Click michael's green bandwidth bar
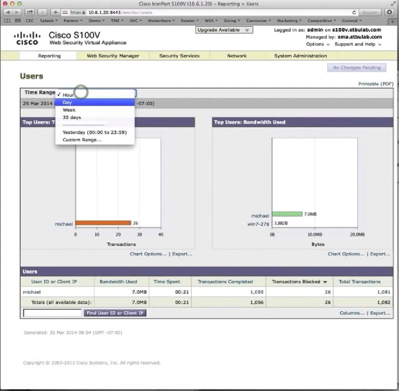Viewport: 399px width, 391px height. 287,214
